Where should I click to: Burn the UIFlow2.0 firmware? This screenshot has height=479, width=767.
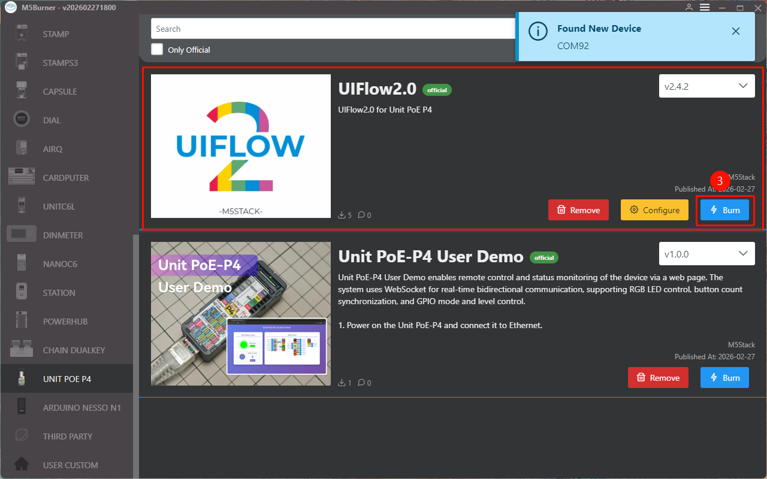click(724, 210)
